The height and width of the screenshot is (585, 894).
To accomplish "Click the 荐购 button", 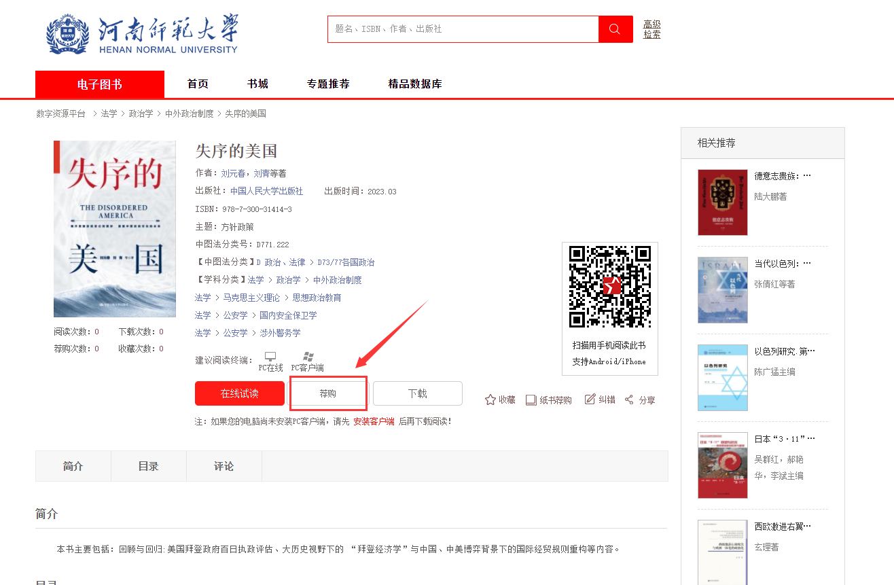I will pos(328,393).
